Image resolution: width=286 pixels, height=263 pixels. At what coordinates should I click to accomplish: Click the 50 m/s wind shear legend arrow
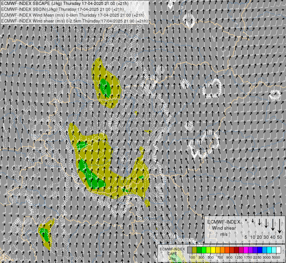pos(280,226)
